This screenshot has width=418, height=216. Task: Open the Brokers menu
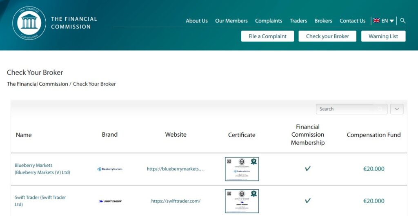coord(323,21)
